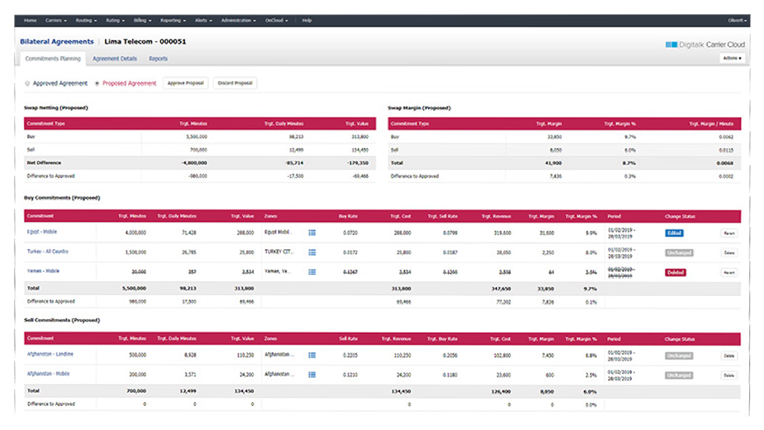Open the Billing dropdown menu
764x430 pixels.
(x=143, y=21)
